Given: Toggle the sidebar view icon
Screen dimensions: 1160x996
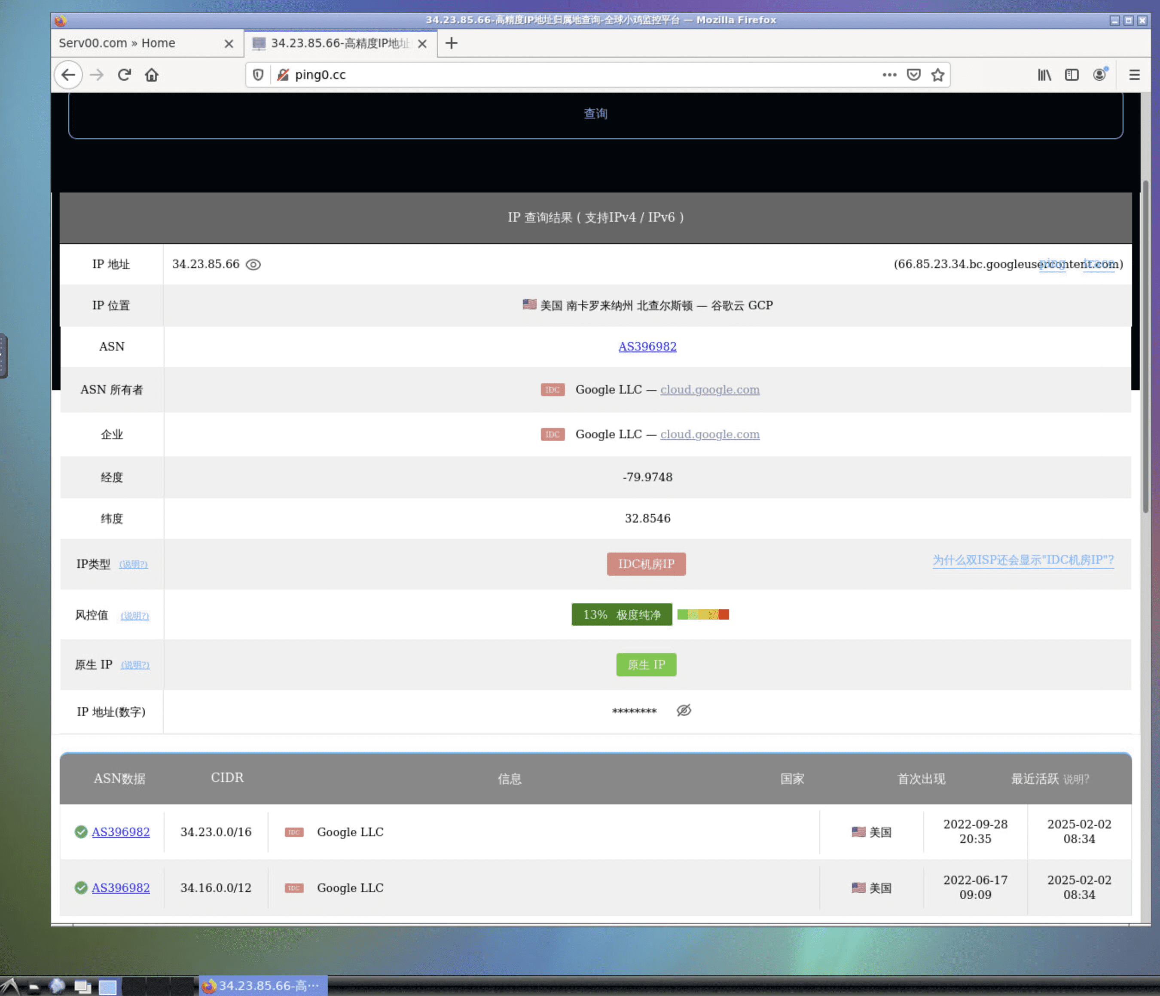Looking at the screenshot, I should (1071, 74).
